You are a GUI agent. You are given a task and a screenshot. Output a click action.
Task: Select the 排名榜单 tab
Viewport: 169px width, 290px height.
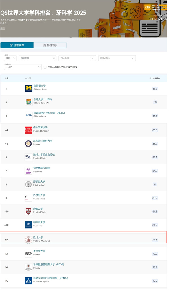[x=17, y=45]
